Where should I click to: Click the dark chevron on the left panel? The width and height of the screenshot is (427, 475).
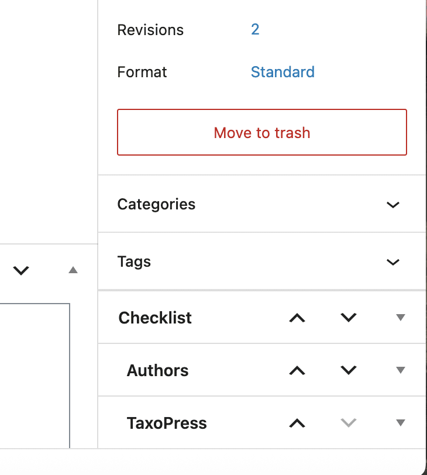point(21,271)
